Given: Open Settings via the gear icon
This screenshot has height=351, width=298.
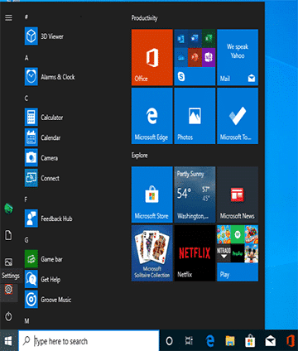Looking at the screenshot, I should coord(8,289).
